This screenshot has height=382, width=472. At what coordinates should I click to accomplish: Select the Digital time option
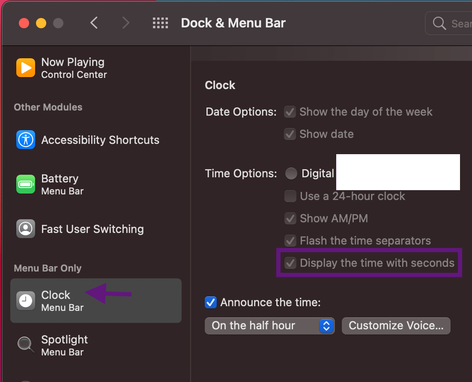click(x=291, y=173)
